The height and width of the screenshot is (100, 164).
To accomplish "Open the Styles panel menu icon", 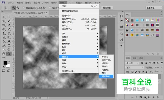I will (161, 15).
